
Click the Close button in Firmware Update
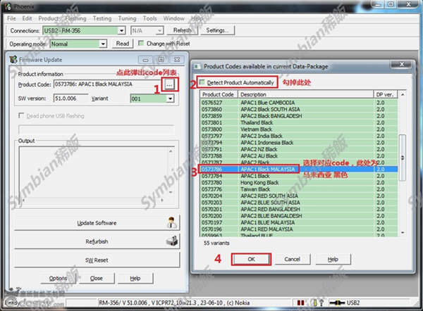pos(97,278)
